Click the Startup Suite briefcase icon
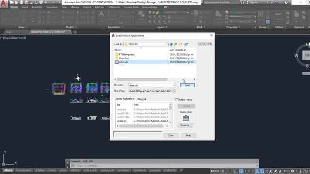 (186, 118)
